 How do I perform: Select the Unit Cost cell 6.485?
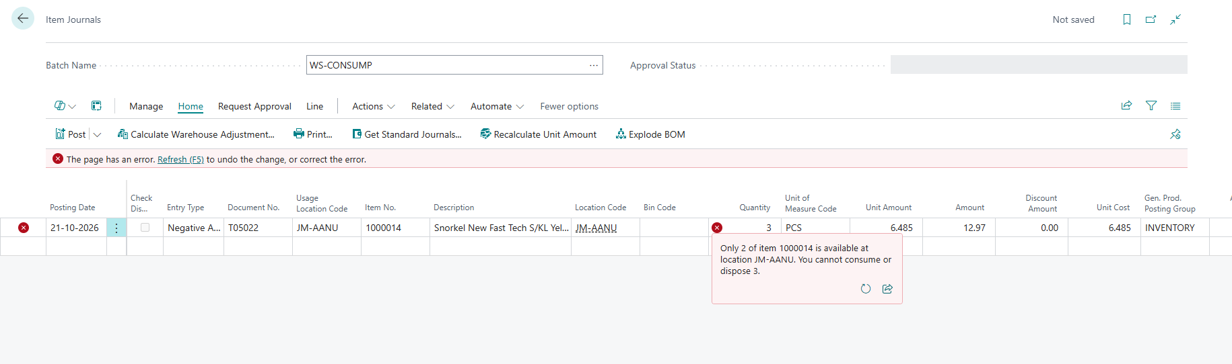pos(1104,228)
